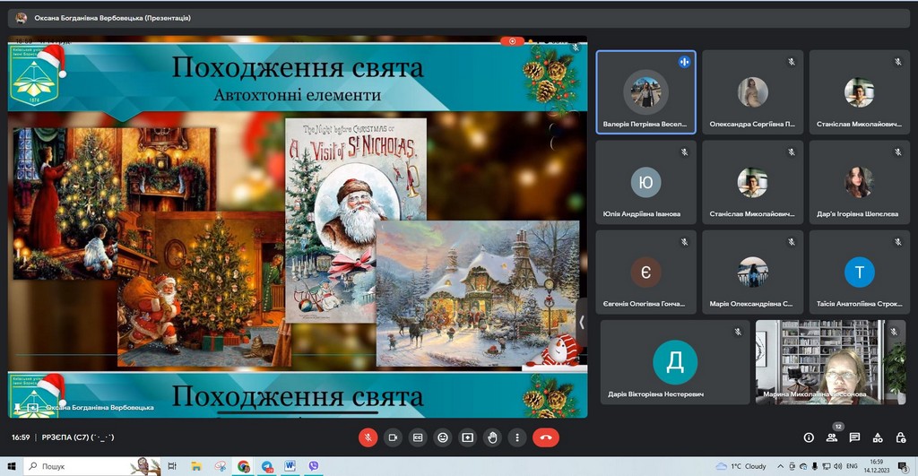Turn on closed captions
This screenshot has height=476, width=918.
click(417, 437)
